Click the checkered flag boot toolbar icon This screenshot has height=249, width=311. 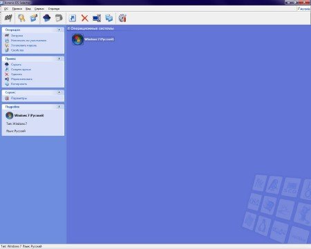(x=8, y=18)
